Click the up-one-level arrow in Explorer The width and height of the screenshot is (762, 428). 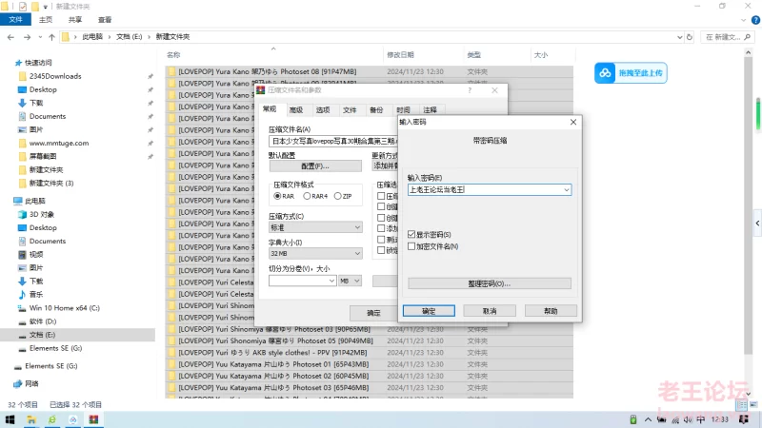coord(51,37)
